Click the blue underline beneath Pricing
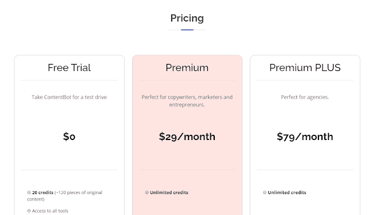 click(x=187, y=30)
